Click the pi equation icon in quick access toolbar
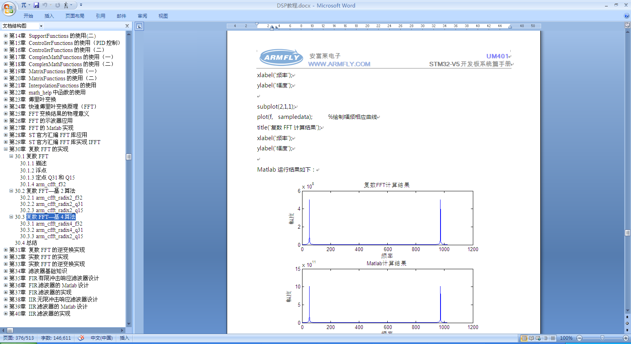Viewport: 631px width, 344px height. click(24, 5)
